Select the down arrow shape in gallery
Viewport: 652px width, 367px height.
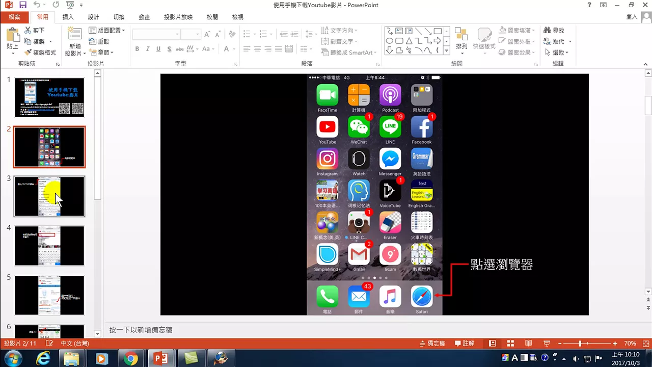(390, 50)
